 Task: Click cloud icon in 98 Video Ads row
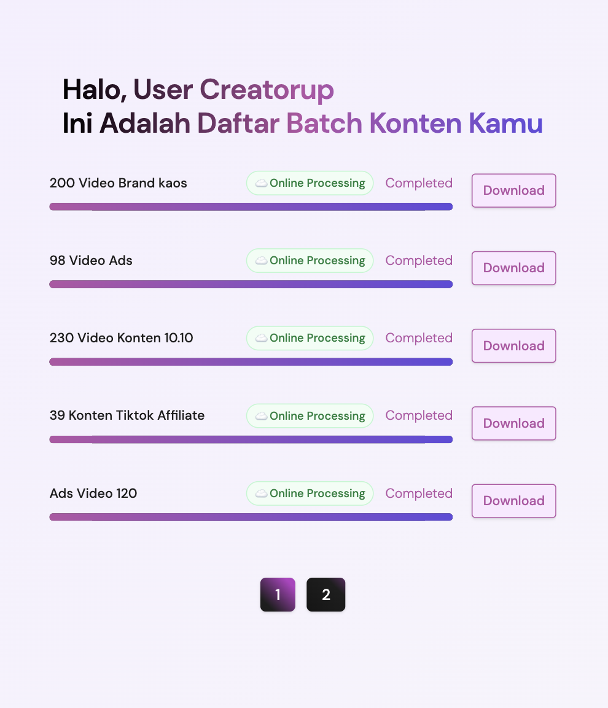point(261,261)
